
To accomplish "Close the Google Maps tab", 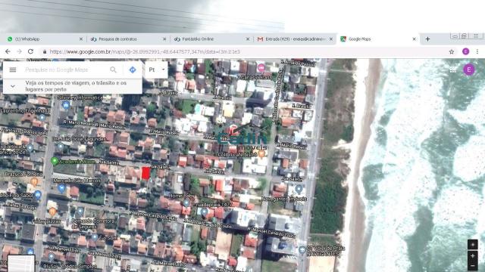I will pyautogui.click(x=415, y=39).
